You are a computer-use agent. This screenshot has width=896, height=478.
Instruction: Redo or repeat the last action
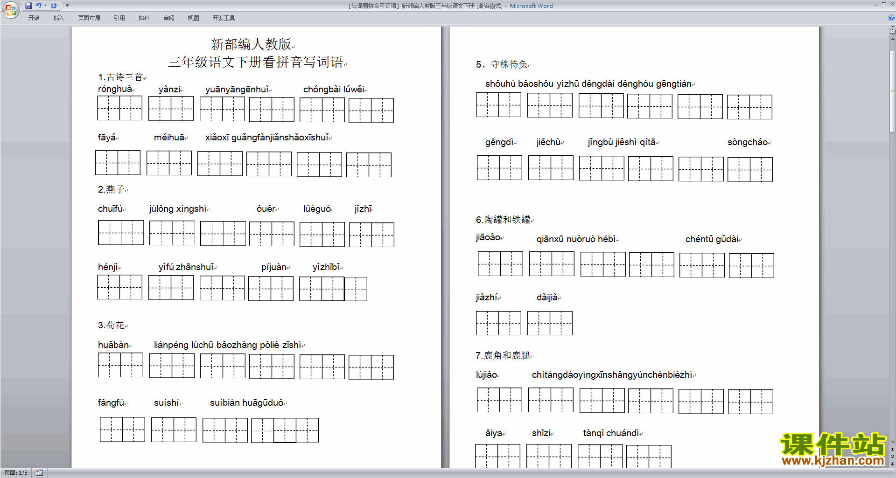[x=54, y=6]
